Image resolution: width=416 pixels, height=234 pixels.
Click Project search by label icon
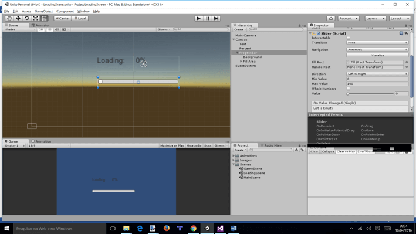point(302,150)
